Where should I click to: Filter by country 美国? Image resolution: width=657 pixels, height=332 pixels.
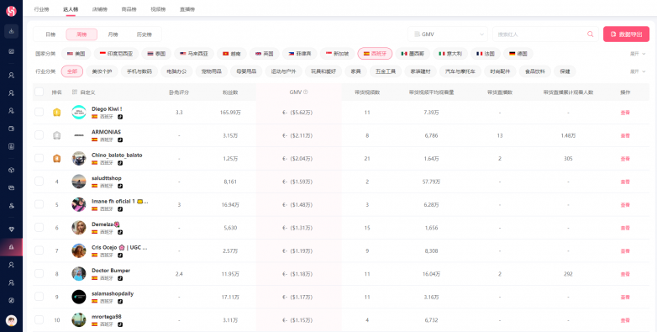coord(76,54)
